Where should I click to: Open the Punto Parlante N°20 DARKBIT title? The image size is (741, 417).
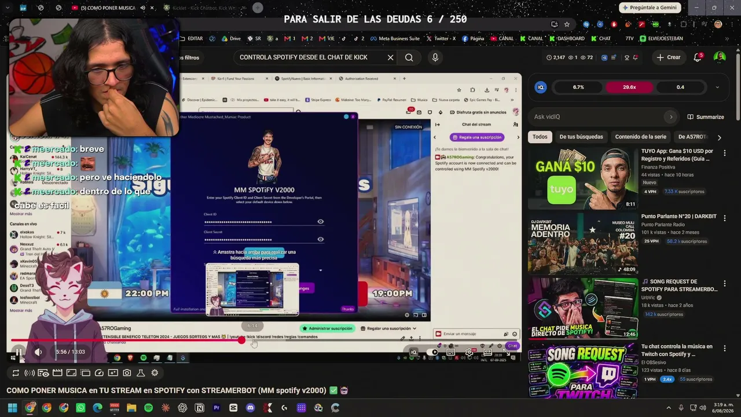[678, 217]
